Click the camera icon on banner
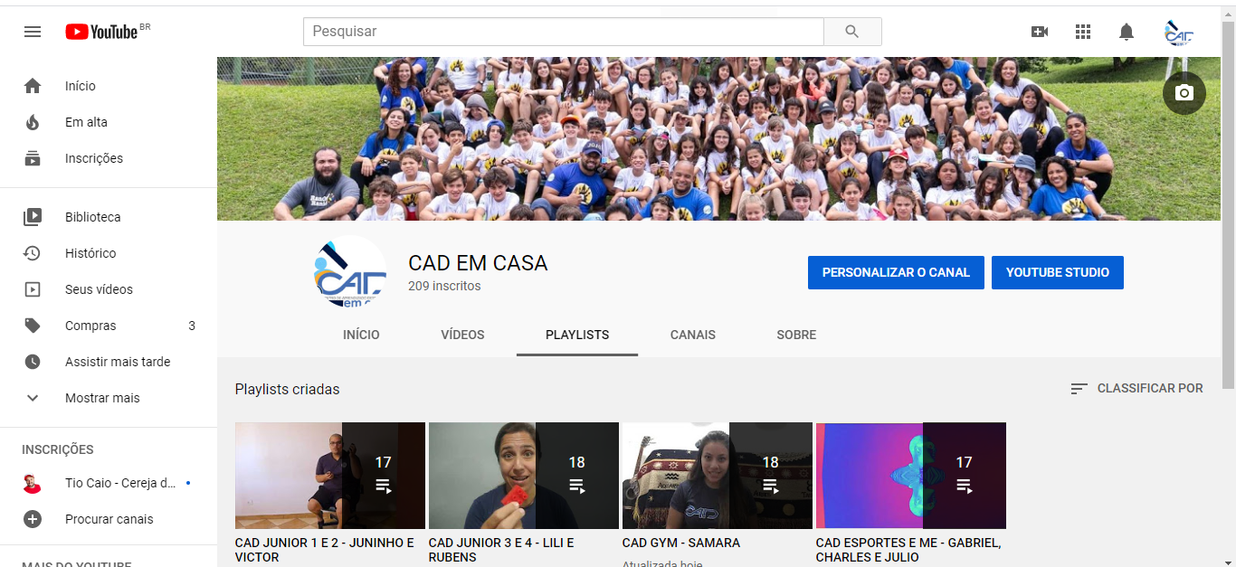 click(x=1184, y=93)
